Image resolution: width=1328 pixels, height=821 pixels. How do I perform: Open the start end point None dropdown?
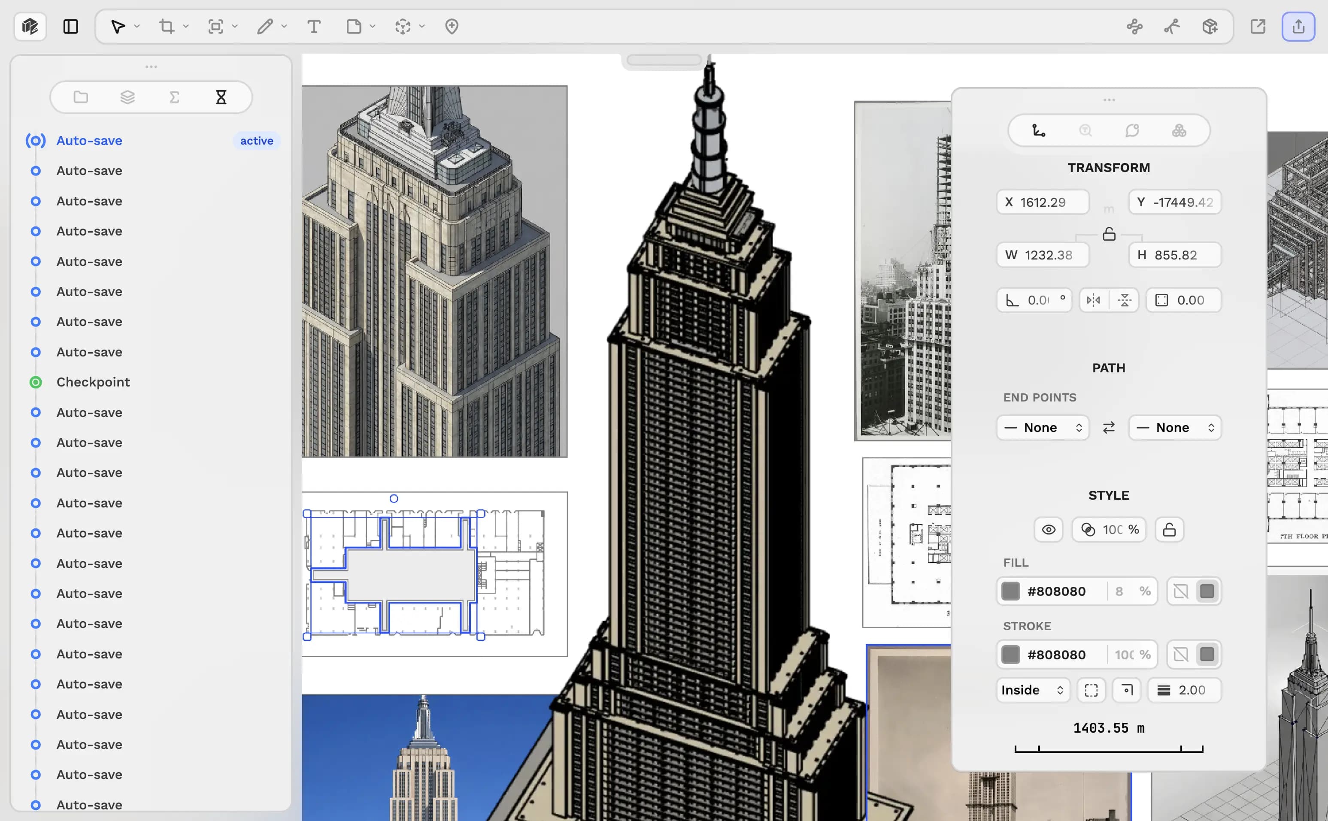tap(1043, 428)
